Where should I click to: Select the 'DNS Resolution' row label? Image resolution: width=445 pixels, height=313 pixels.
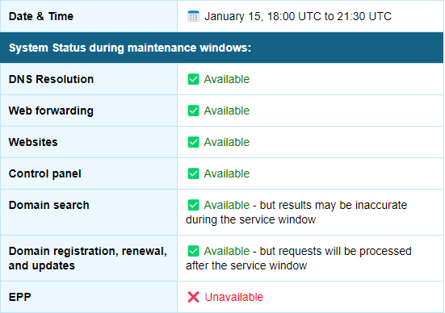(51, 79)
